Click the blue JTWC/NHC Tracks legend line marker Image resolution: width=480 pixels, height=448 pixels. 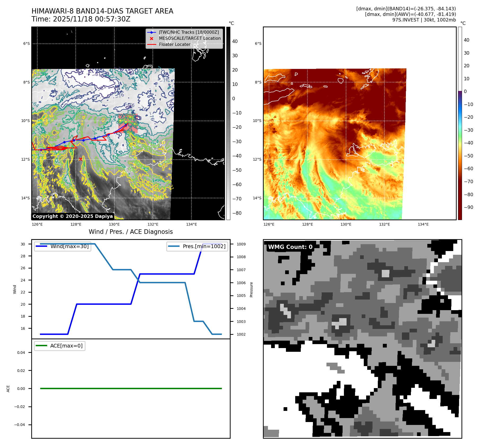pyautogui.click(x=151, y=32)
